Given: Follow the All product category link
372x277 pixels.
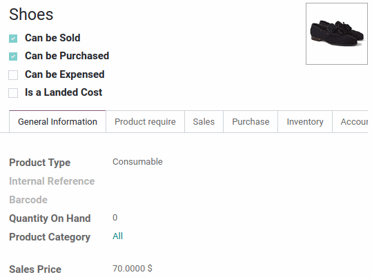Looking at the screenshot, I should click(x=117, y=236).
